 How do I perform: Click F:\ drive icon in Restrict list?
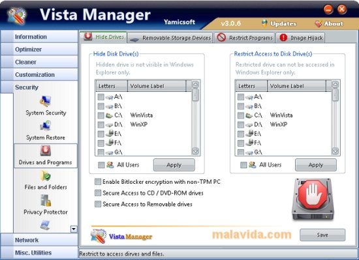[x=249, y=143]
